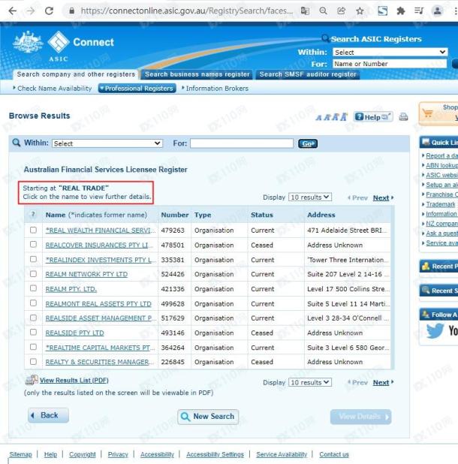Tick checkbox for REALSIDE PTY LTD row
Viewport: 458px width, 464px height.
tap(34, 333)
